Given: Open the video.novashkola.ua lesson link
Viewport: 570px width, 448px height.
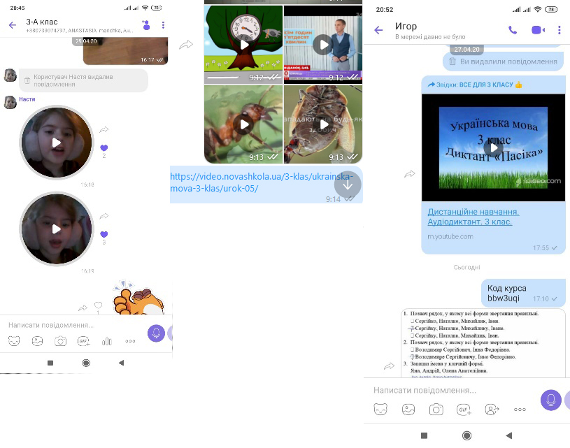Looking at the screenshot, I should tap(262, 182).
